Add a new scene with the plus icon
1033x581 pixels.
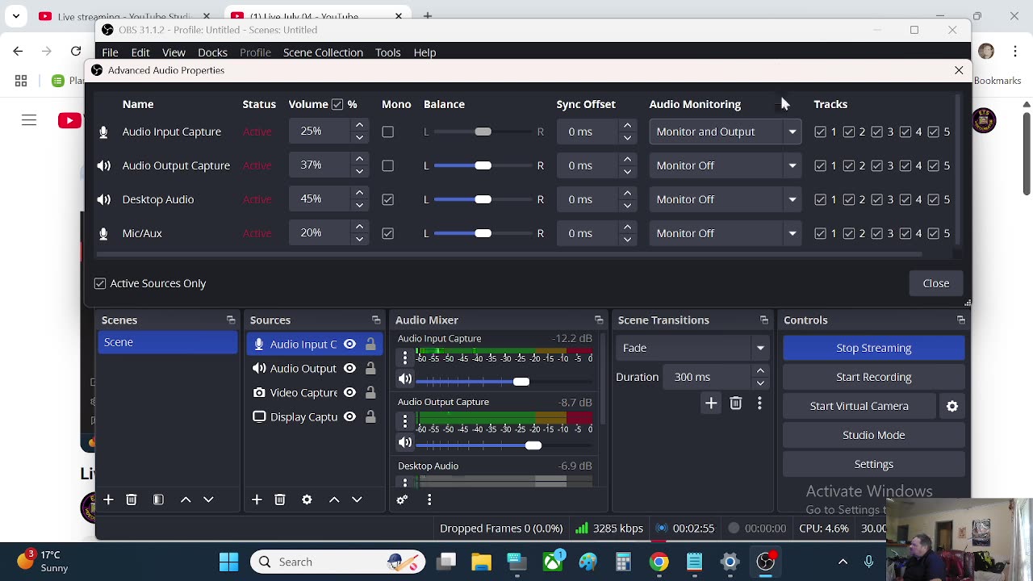tap(108, 499)
